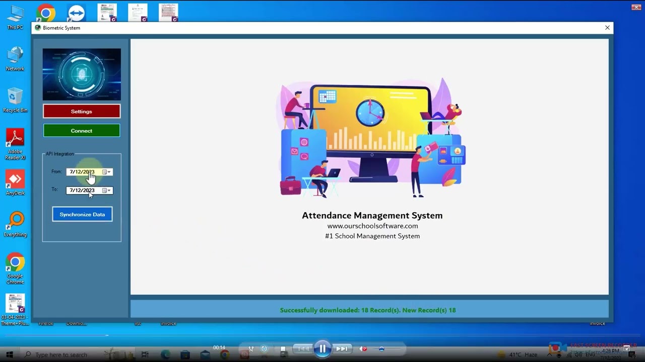Toggle shuffle in the media player

(251, 349)
